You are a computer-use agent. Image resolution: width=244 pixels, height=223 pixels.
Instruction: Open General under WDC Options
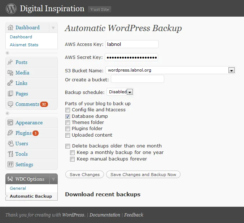[x=18, y=188]
